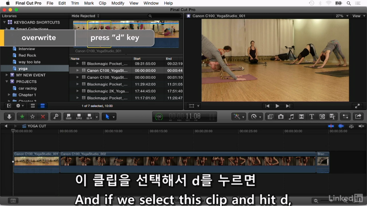Toggle audio skimming in the timeline
The width and height of the screenshot is (367, 206).
coord(341,126)
